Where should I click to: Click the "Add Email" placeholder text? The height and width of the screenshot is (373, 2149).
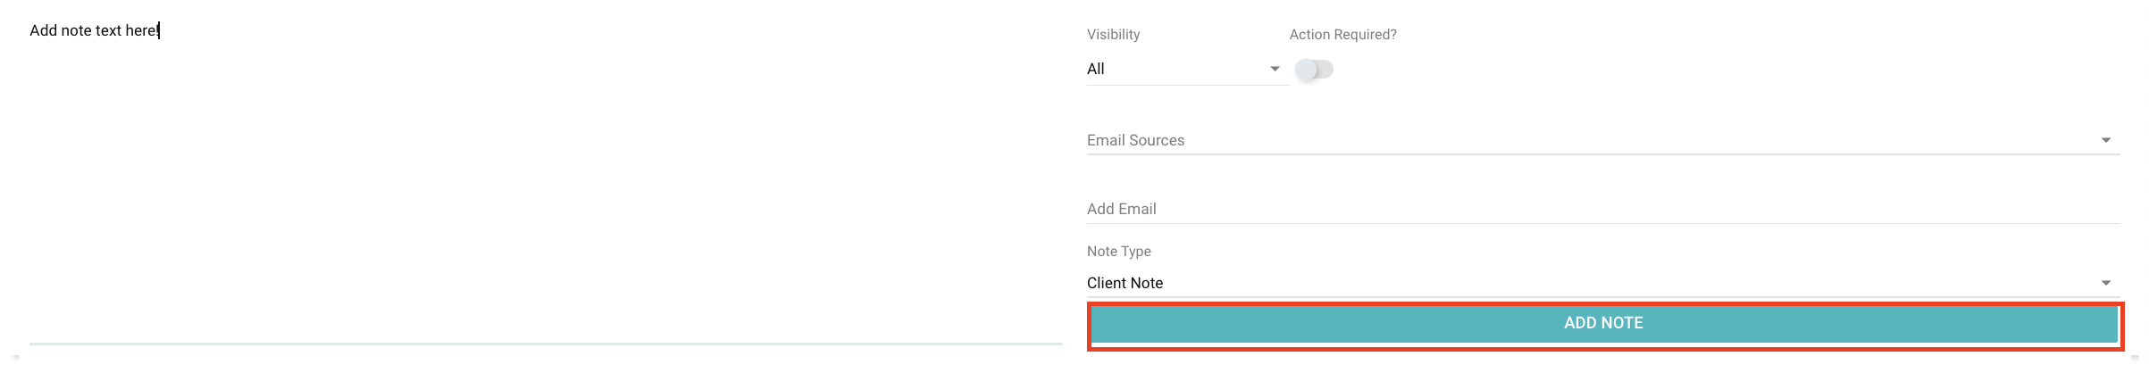(x=1121, y=209)
